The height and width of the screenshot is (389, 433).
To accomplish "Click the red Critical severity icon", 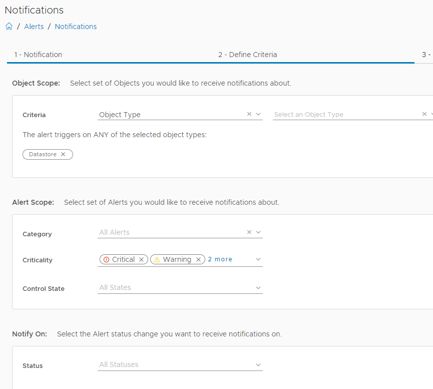I will point(106,259).
